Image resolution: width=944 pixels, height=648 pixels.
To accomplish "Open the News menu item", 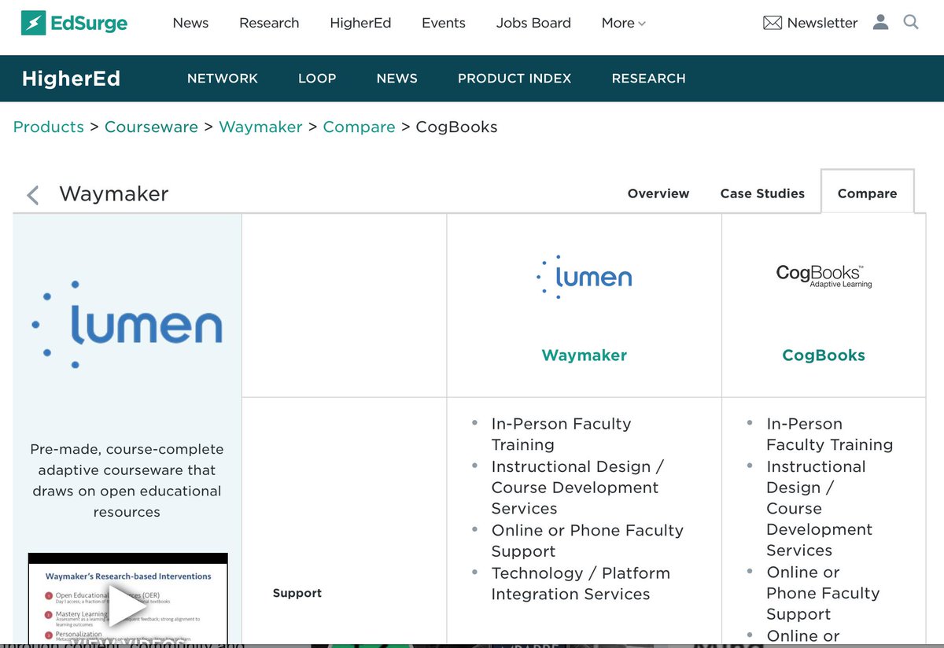I will (x=190, y=23).
